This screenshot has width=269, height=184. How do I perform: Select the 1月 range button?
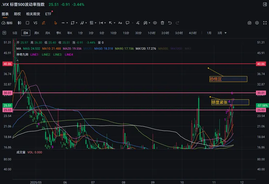[209, 33]
